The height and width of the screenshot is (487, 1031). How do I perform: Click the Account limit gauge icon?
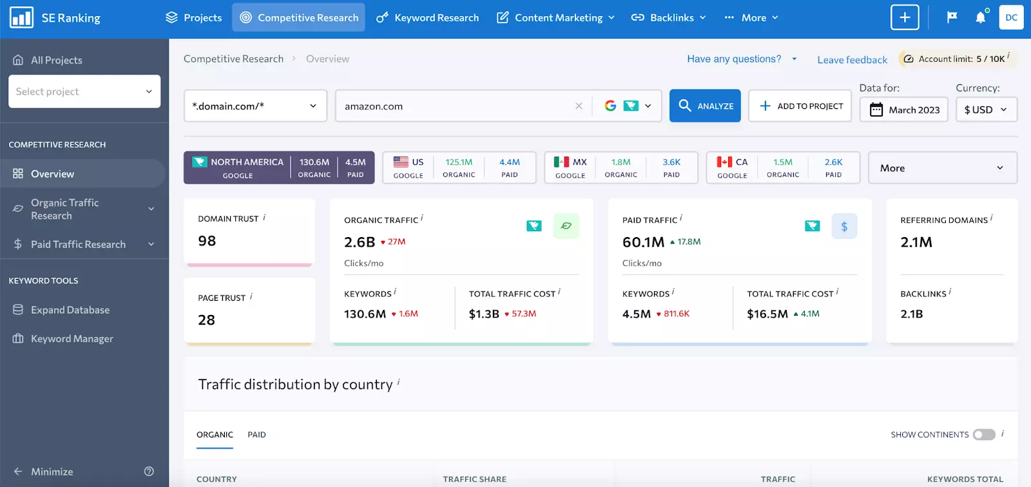point(909,59)
